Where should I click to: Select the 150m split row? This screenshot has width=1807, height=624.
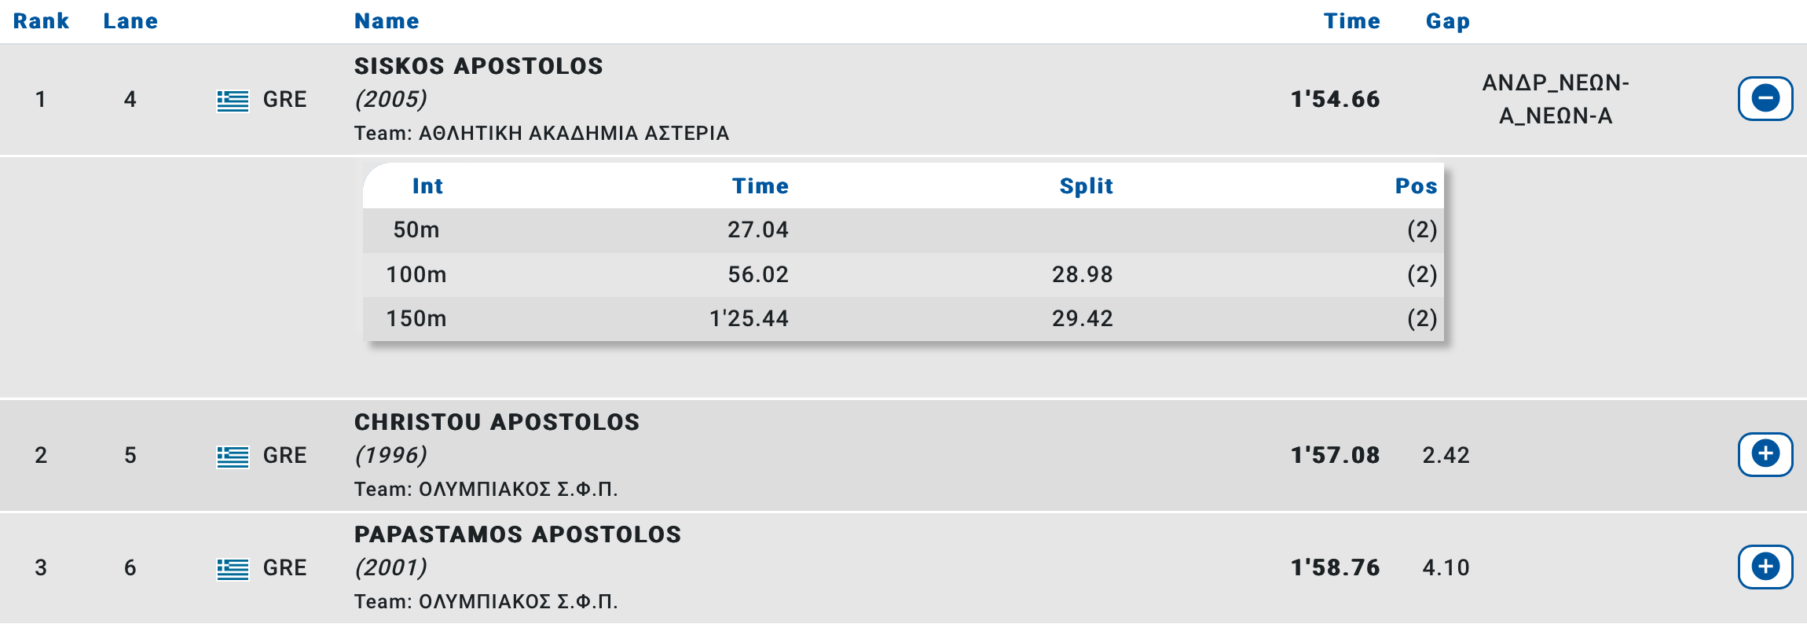(903, 318)
